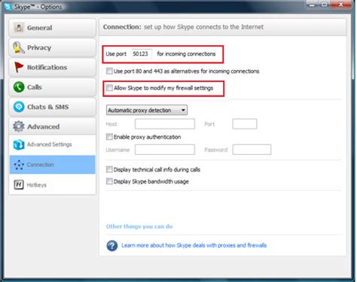Open the General section icon
The image size is (357, 282).
19,28
